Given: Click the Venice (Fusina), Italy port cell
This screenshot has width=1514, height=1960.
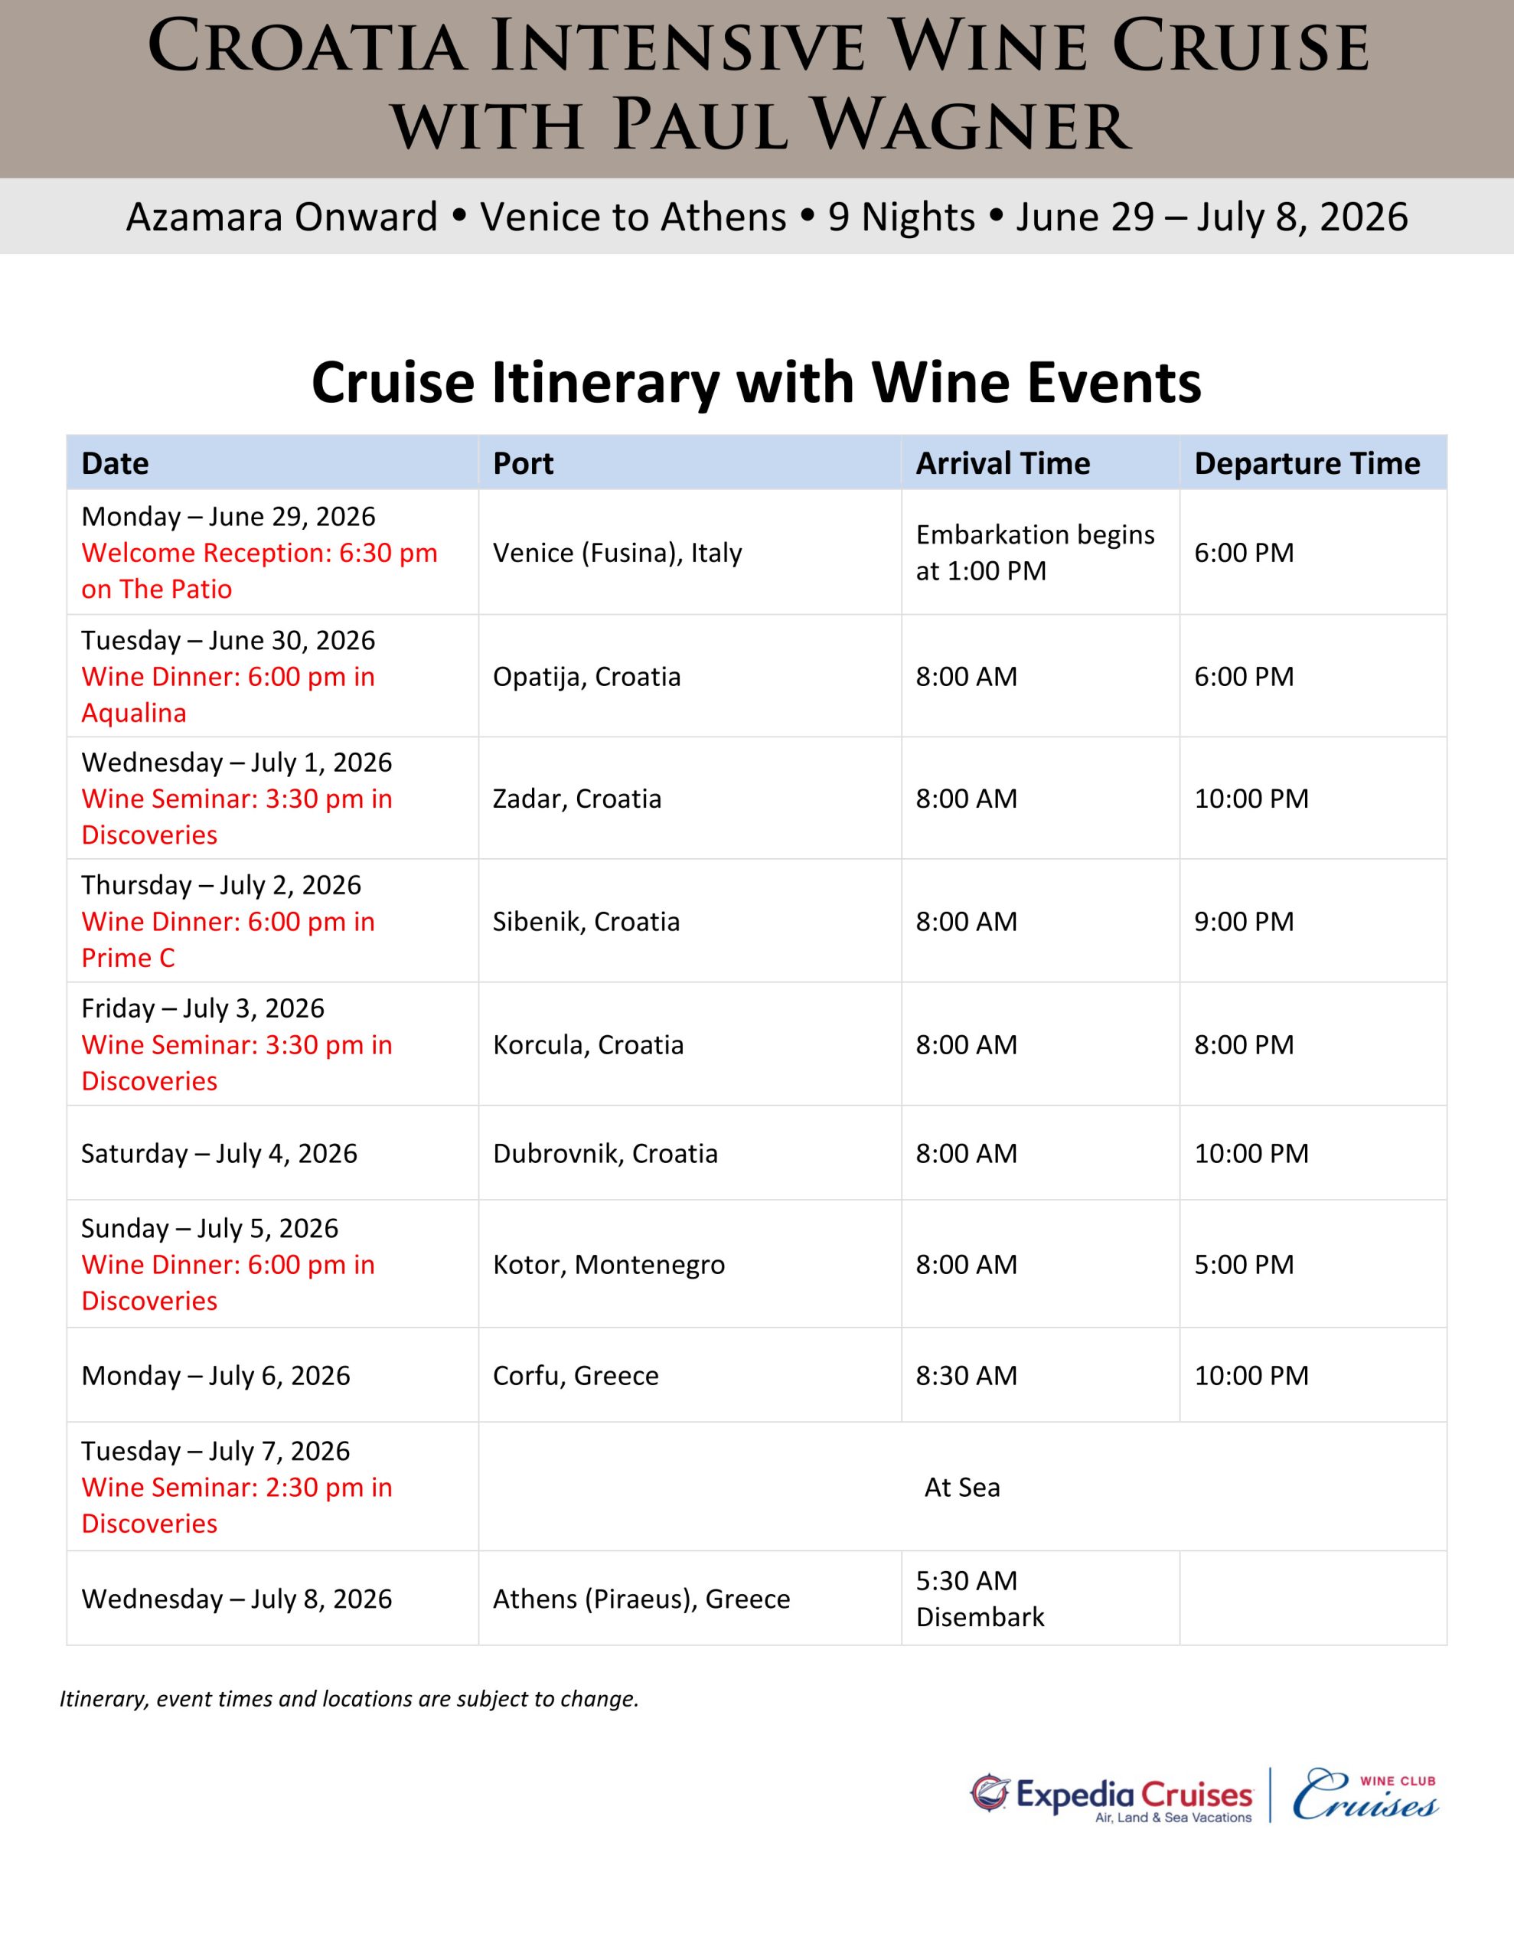Looking at the screenshot, I should [618, 553].
